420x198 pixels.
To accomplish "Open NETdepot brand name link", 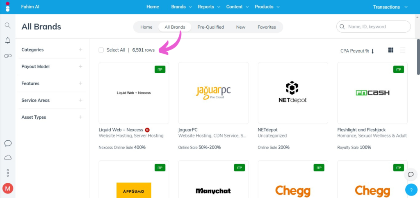I will coord(268,130).
